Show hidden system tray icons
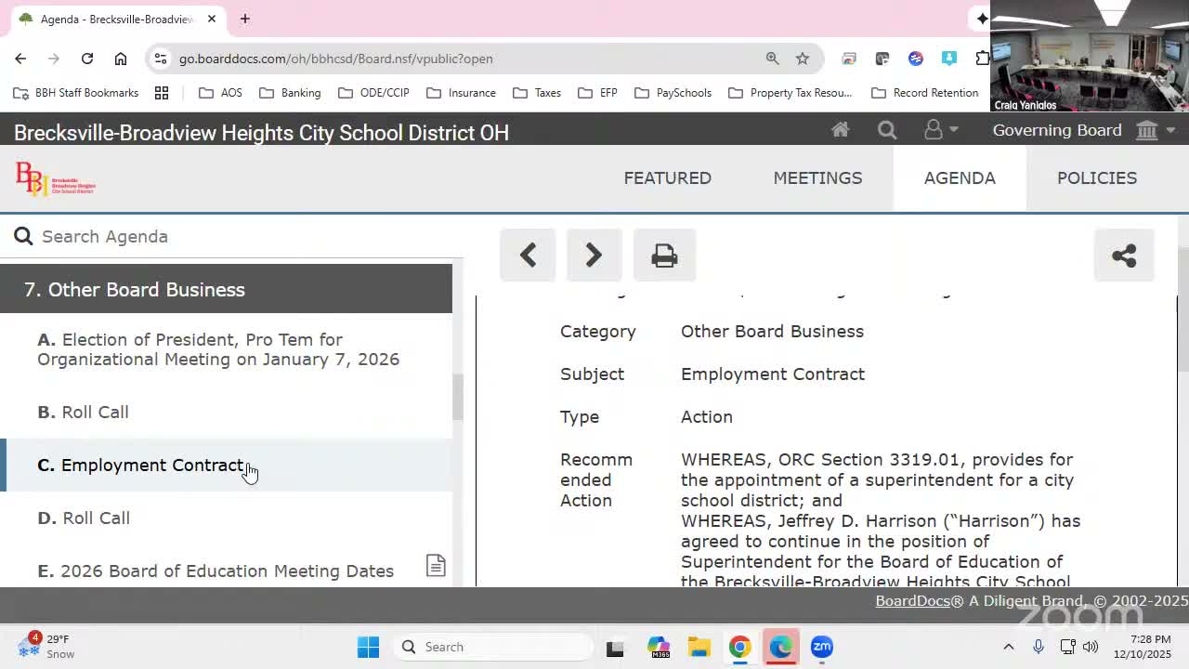1189x669 pixels. (1008, 647)
